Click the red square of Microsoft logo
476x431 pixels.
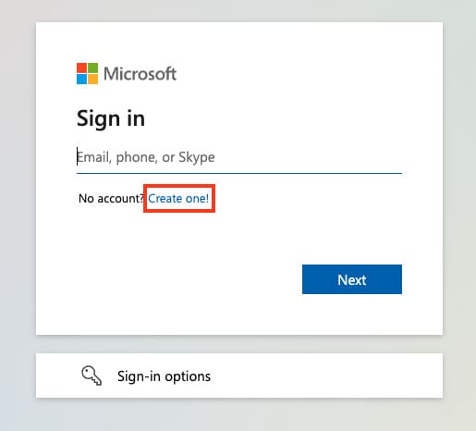click(81, 68)
